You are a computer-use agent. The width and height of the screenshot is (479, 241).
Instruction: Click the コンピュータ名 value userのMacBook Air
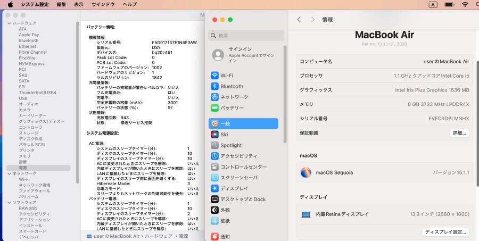point(447,61)
